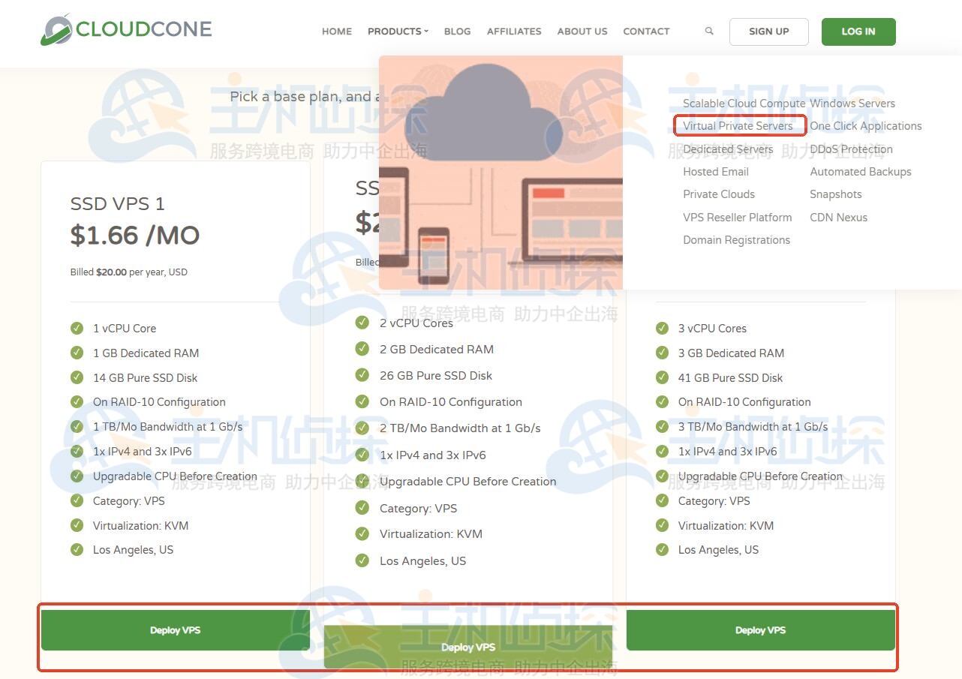The image size is (962, 679).
Task: Select DDoS Protection link
Action: tap(851, 149)
